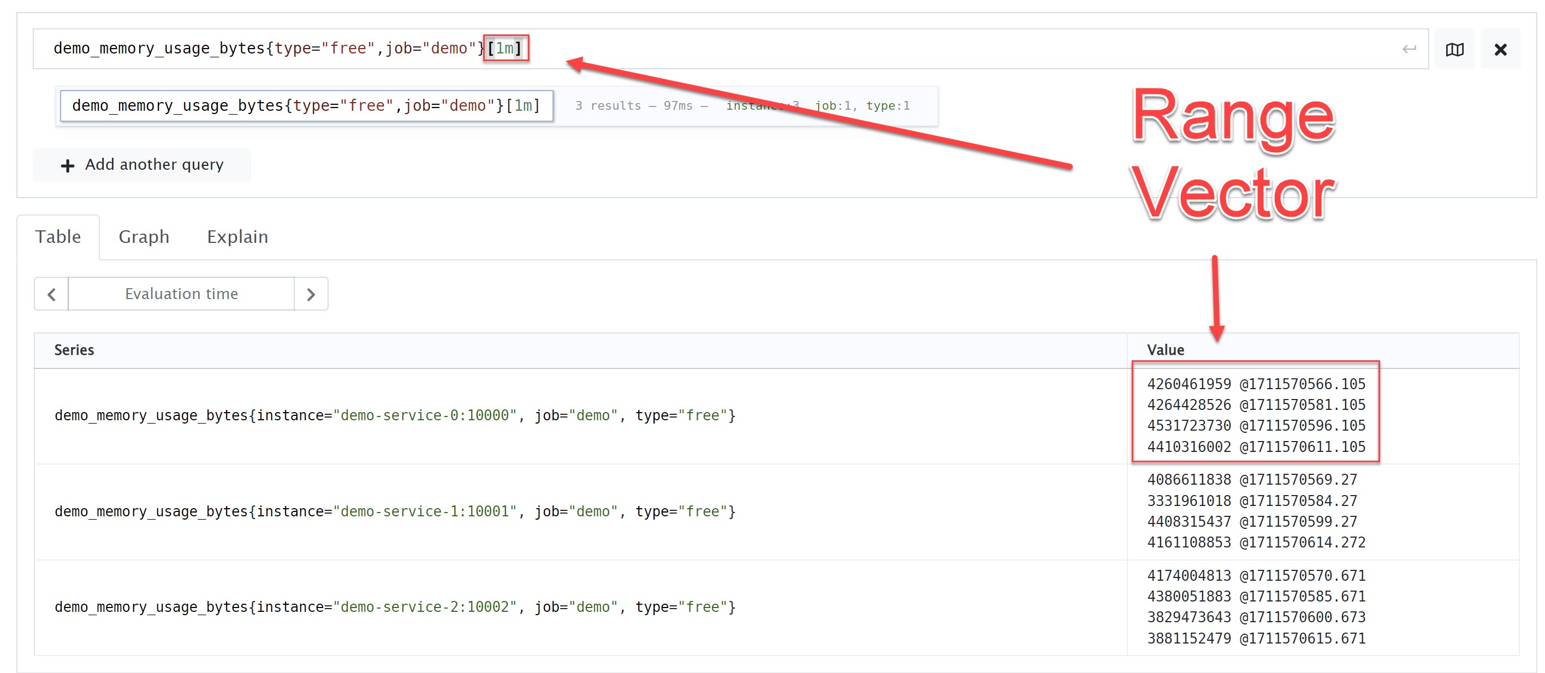Select the autocomplete suggestion with [1m]
1545x673 pixels.
(x=306, y=105)
